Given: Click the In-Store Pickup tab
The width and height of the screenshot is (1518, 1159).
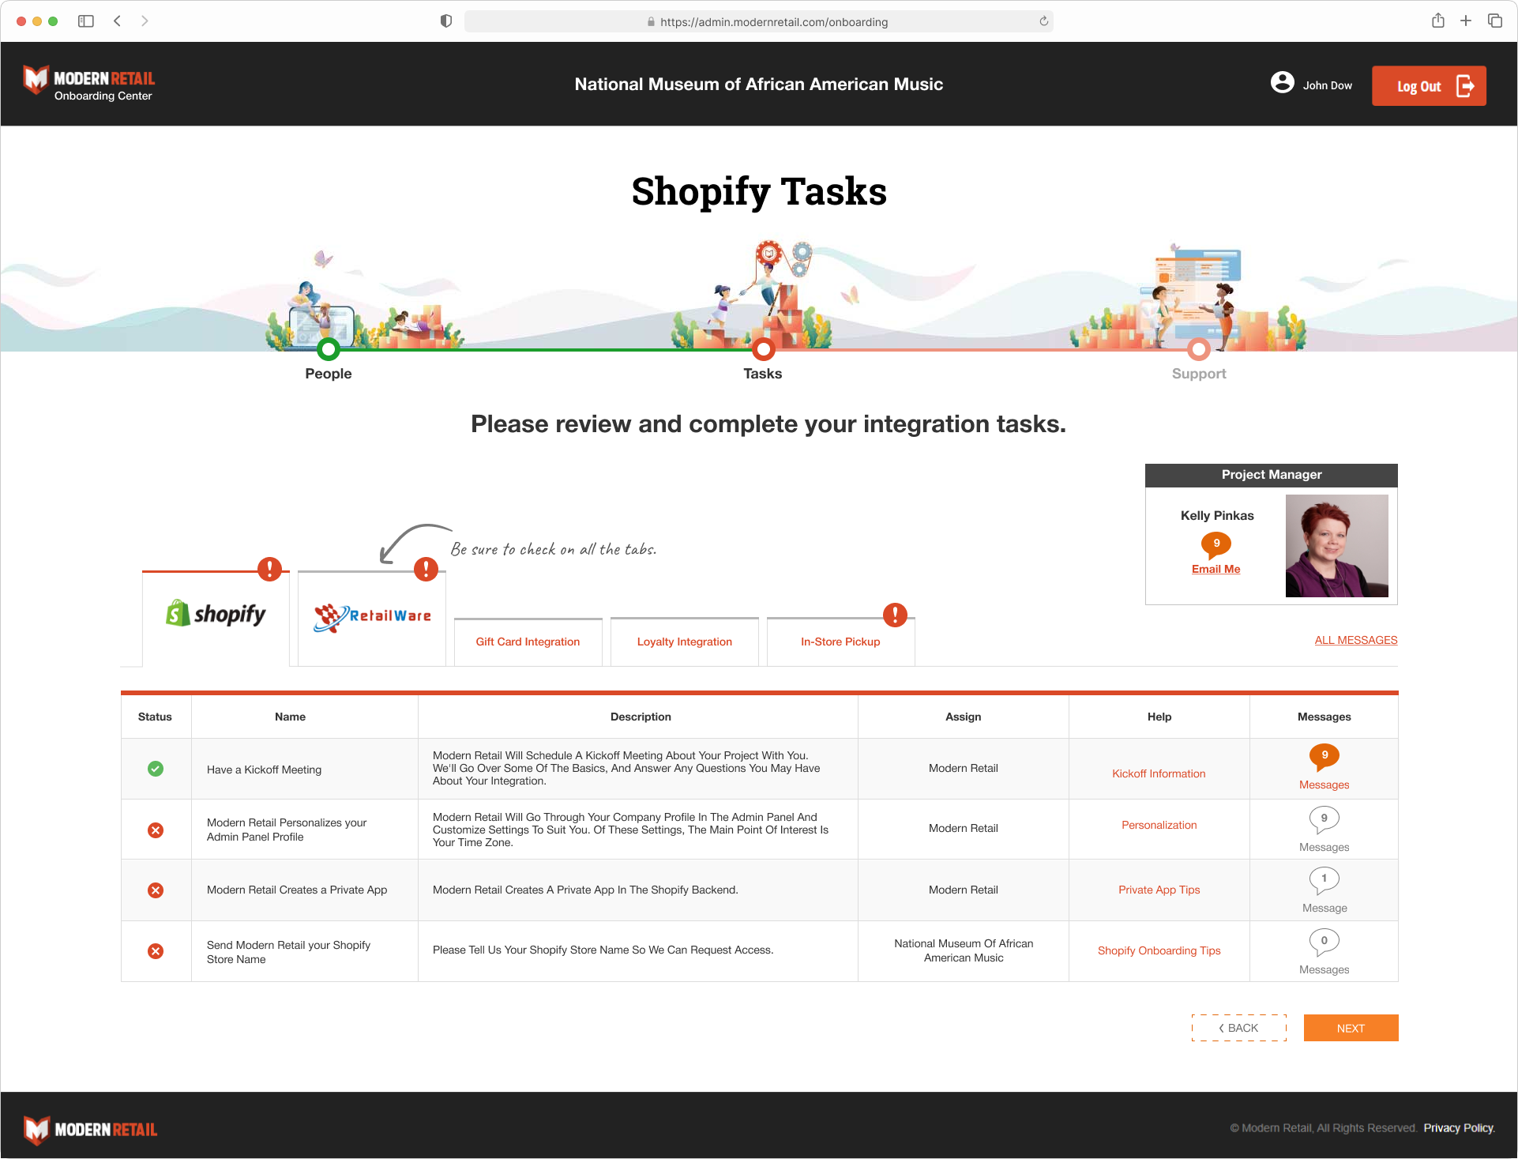Looking at the screenshot, I should click(x=840, y=642).
